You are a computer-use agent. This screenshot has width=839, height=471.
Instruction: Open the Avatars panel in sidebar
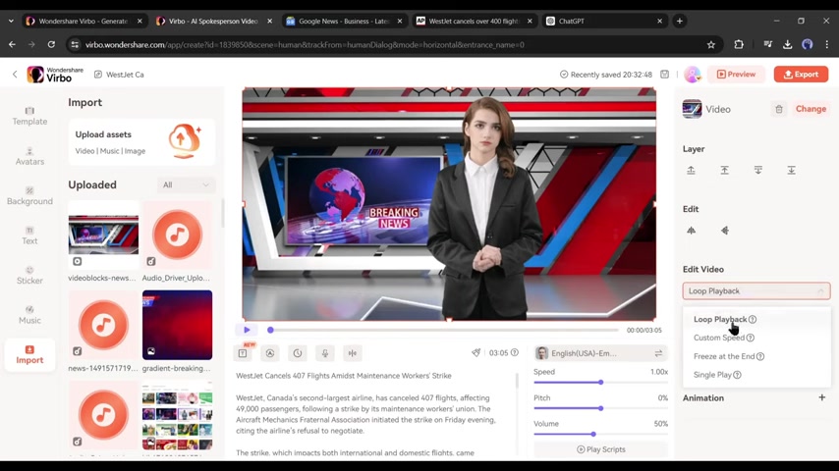[29, 155]
